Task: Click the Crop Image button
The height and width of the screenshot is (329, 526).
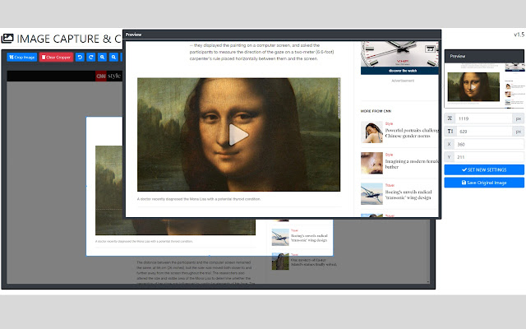Action: [x=22, y=57]
